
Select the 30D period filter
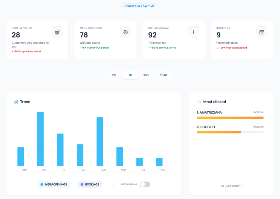[x=146, y=75]
